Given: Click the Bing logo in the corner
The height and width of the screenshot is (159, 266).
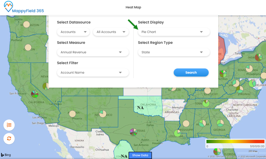Looking at the screenshot, I should tap(5, 155).
